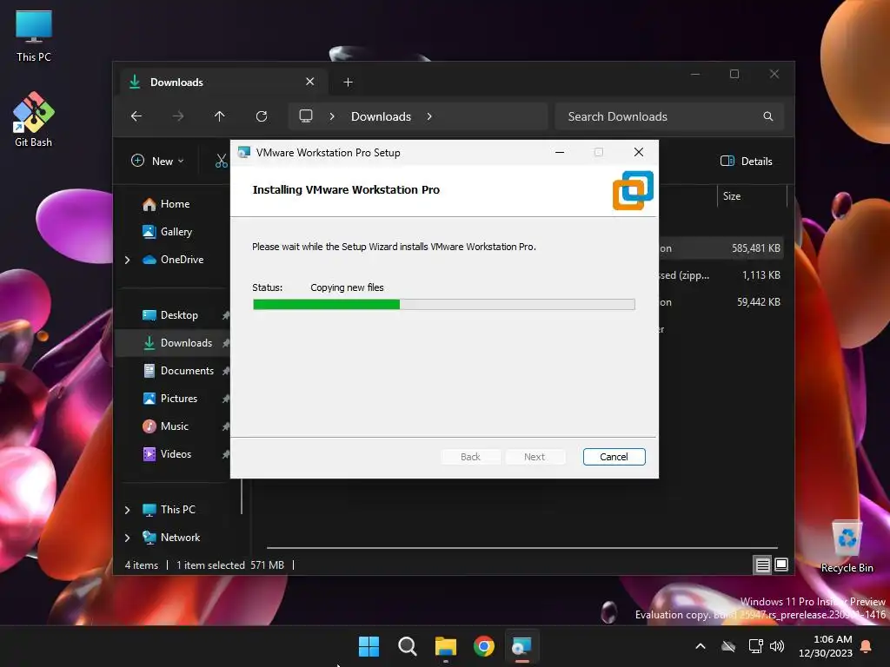Image resolution: width=890 pixels, height=667 pixels.
Task: Open Music folder in sidebar
Action: point(174,426)
